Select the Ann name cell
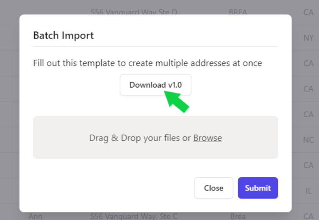The height and width of the screenshot is (220, 319). tap(35, 216)
